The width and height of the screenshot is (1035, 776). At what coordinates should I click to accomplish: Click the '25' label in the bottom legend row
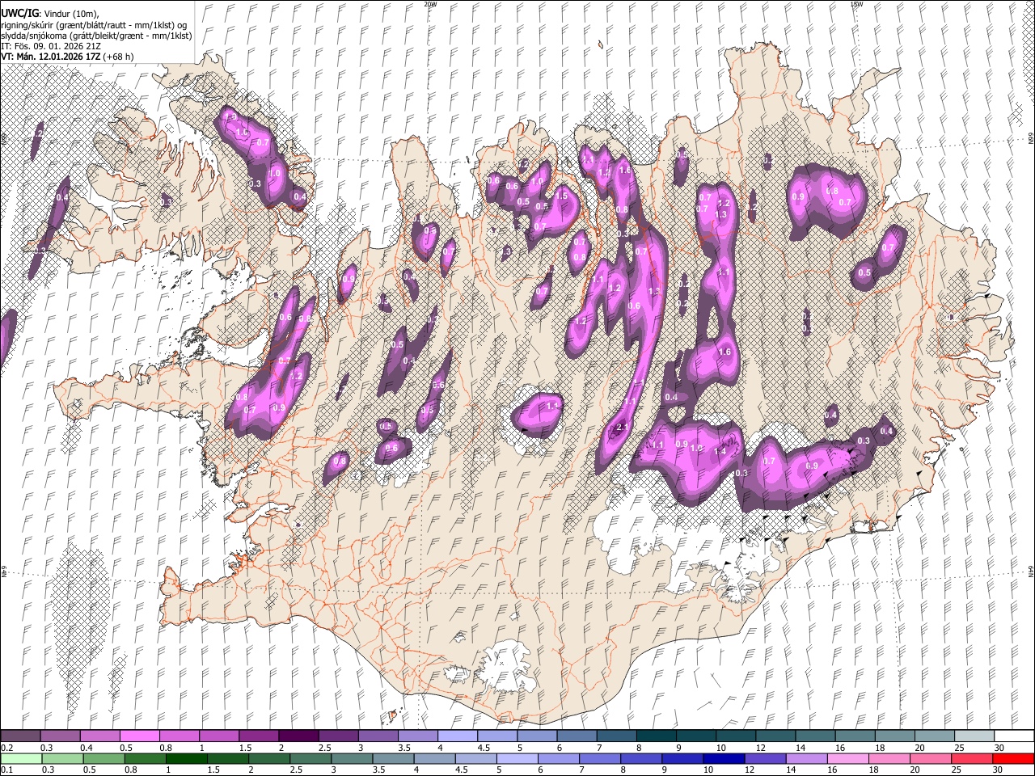pyautogui.click(x=958, y=770)
